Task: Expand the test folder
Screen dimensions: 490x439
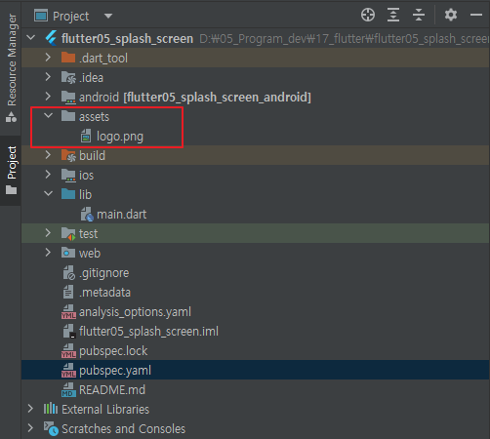Action: click(x=48, y=233)
